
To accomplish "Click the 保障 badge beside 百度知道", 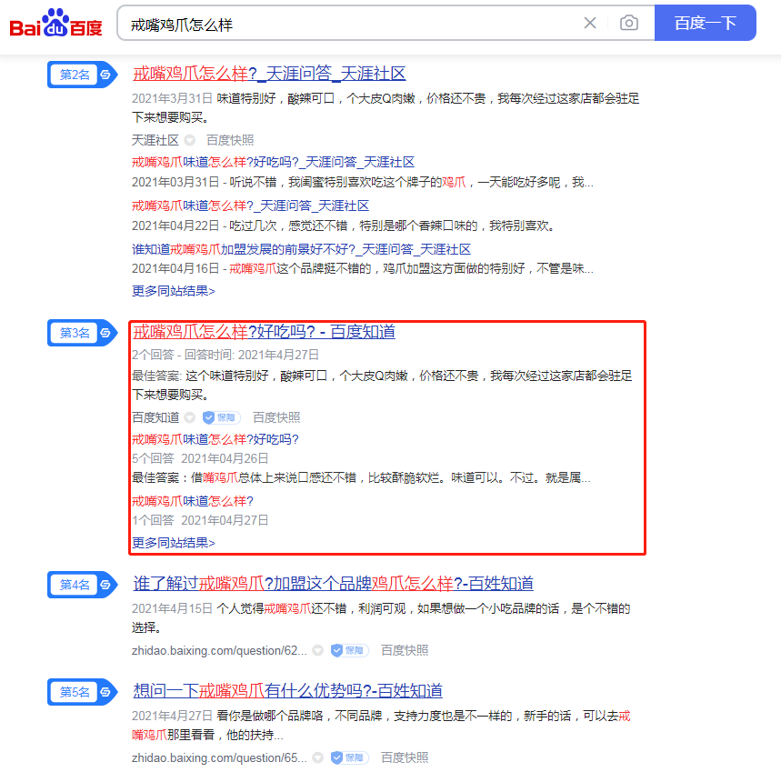I will 221,417.
